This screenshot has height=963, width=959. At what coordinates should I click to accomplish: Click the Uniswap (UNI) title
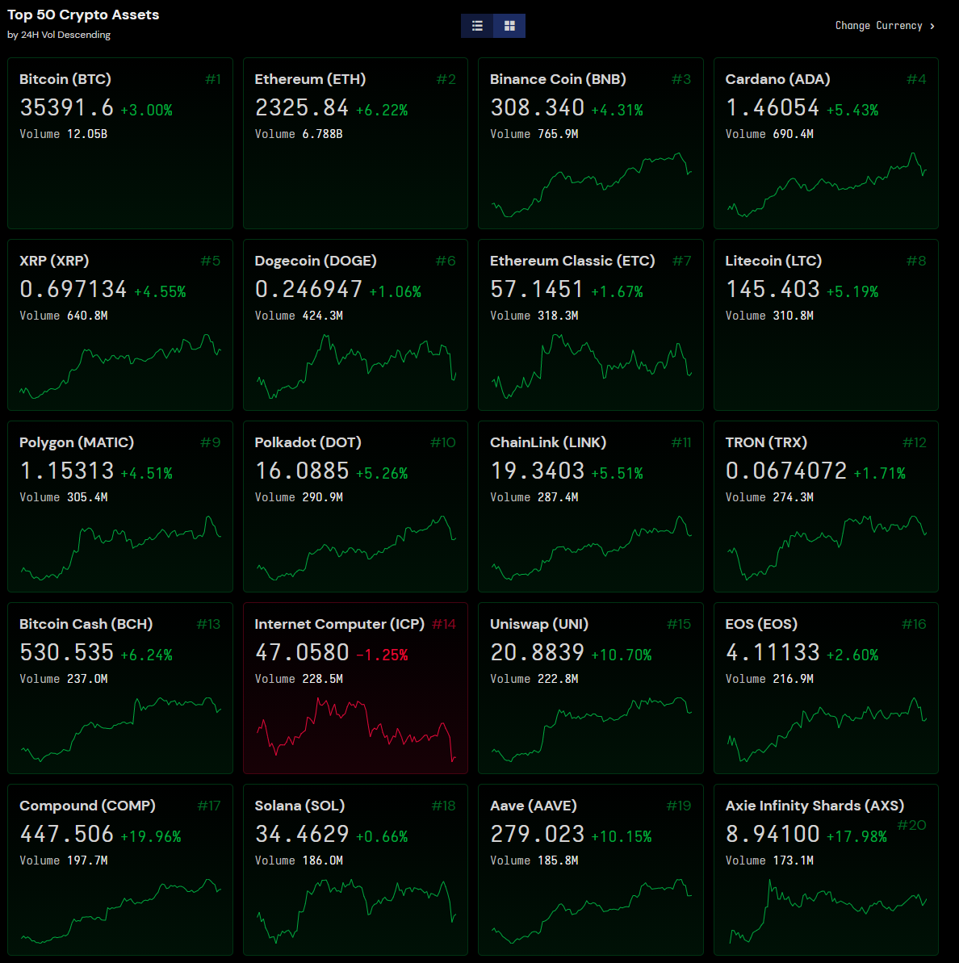[539, 624]
